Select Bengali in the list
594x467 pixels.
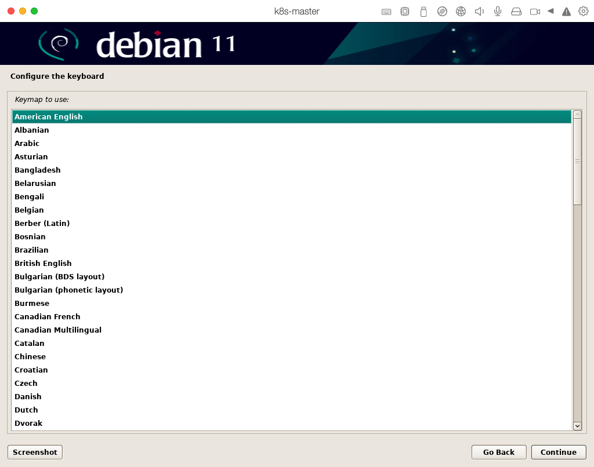[291, 197]
